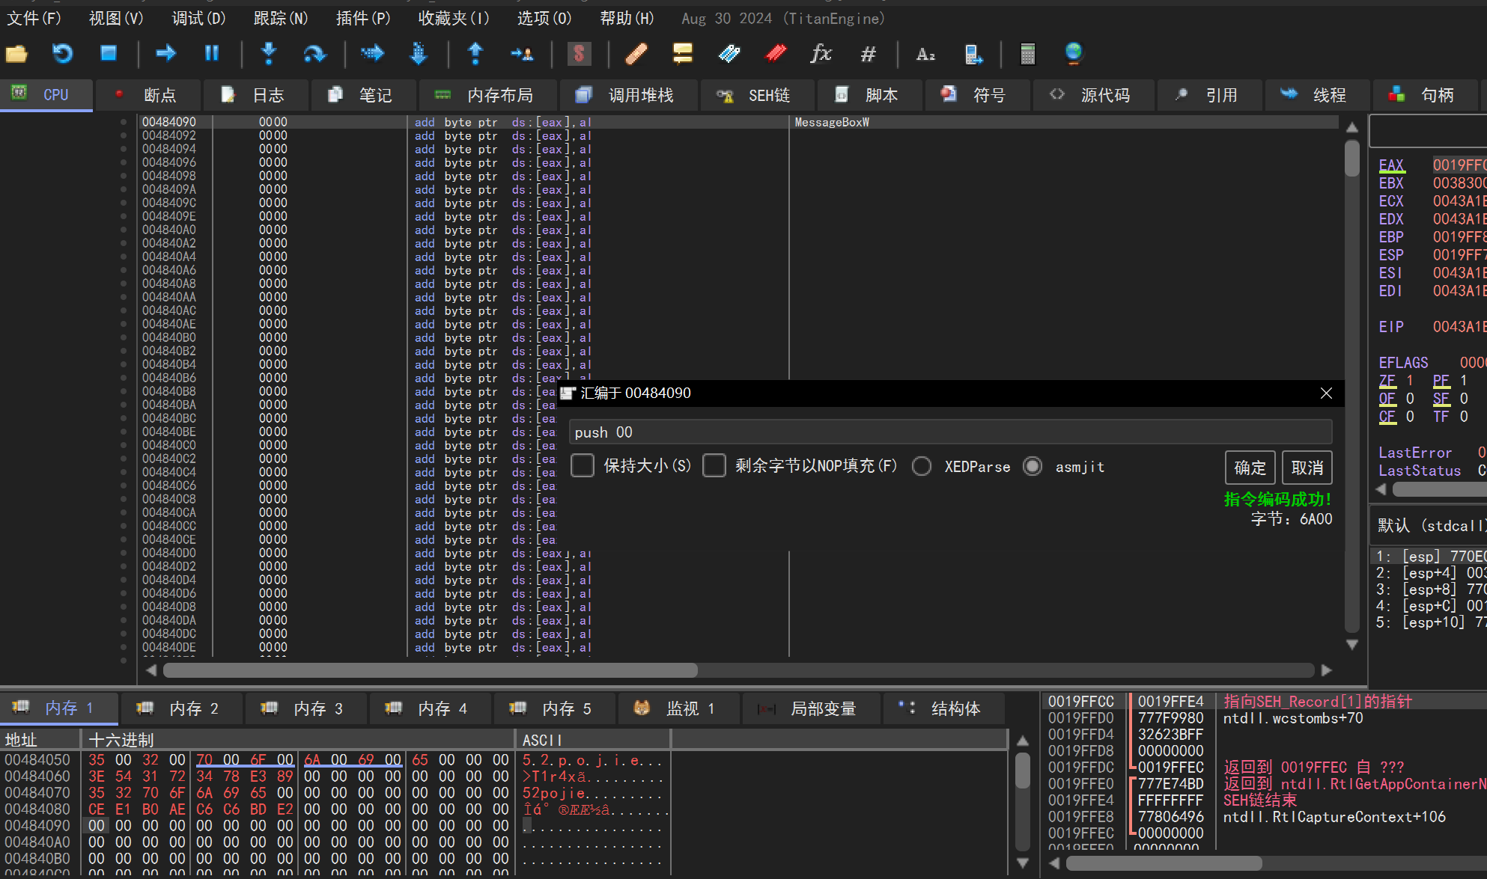
Task: Pause execution
Action: tap(212, 53)
